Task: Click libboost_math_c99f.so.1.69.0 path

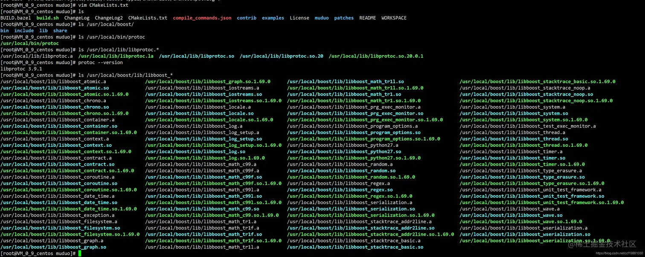Action: (x=213, y=184)
